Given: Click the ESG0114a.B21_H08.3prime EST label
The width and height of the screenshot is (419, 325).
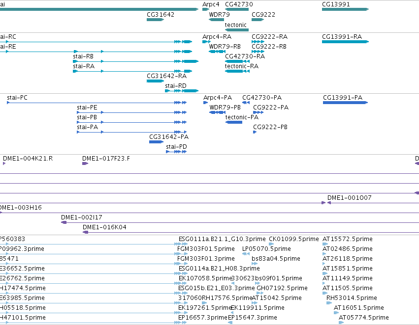Looking at the screenshot, I should [219, 269].
